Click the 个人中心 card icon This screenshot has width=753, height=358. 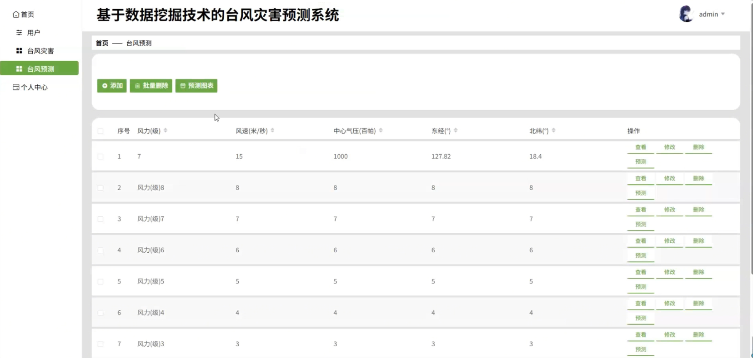tap(16, 87)
